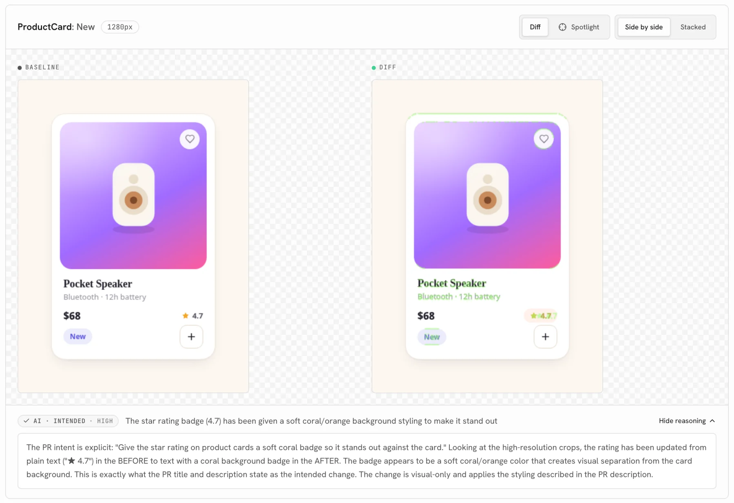734x503 pixels.
Task: Click the speaker product image in diff
Action: pyautogui.click(x=487, y=195)
